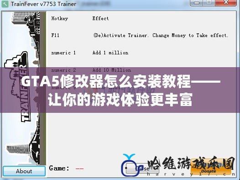Click the 'Game:' status label

[x=59, y=168]
